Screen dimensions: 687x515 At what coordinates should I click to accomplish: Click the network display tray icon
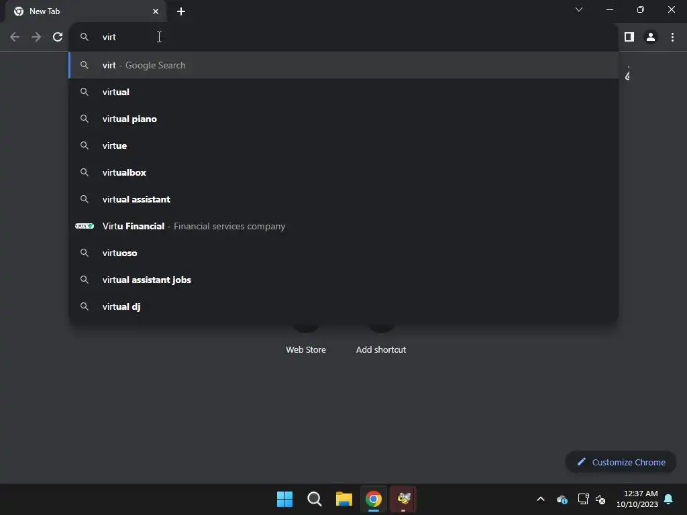583,499
